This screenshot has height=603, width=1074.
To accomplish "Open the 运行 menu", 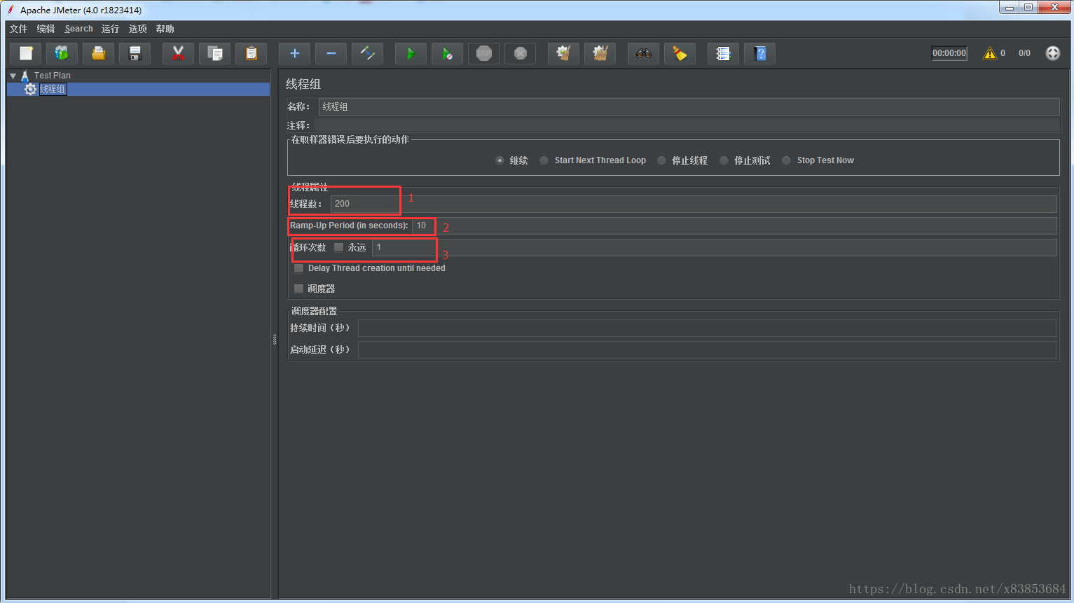I will point(111,29).
